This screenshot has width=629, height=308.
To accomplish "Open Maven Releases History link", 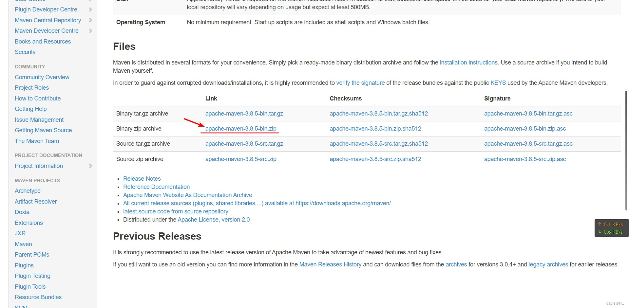I will pos(330,264).
